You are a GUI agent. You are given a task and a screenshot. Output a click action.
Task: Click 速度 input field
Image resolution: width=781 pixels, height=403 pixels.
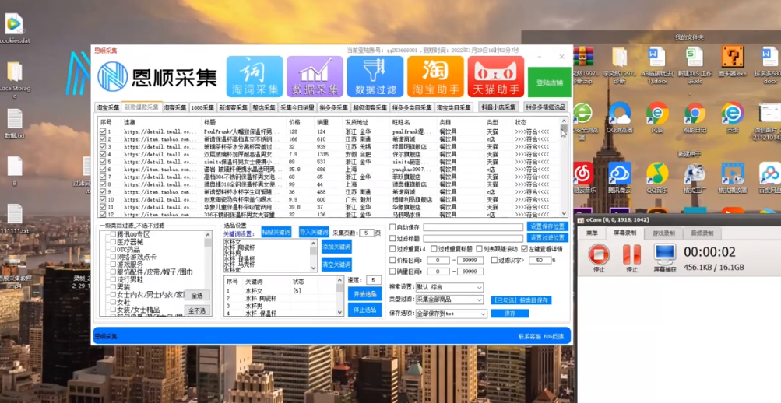(374, 280)
